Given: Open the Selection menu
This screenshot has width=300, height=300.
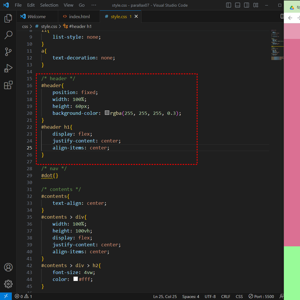Looking at the screenshot, I should pyautogui.click(x=49, y=5).
